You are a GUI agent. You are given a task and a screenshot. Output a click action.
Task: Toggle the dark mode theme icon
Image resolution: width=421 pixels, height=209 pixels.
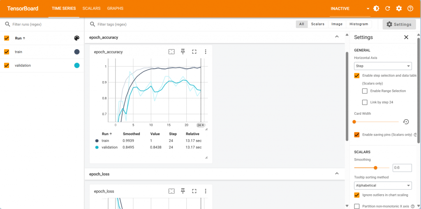[376, 9]
